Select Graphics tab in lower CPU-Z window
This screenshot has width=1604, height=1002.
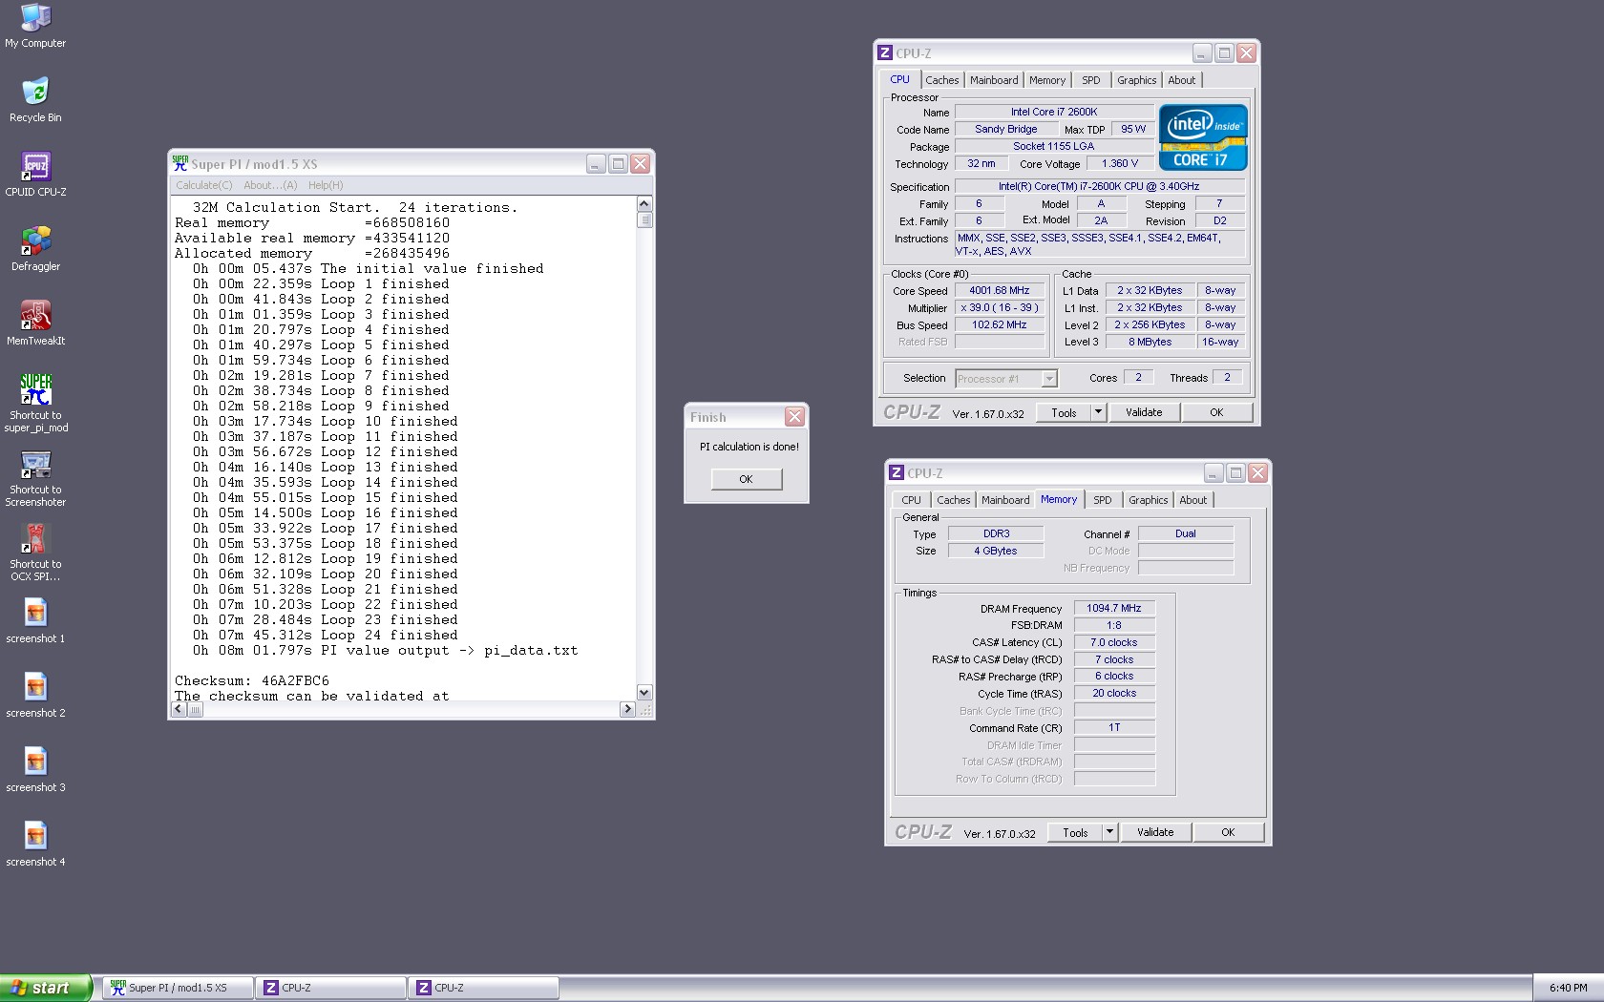pyautogui.click(x=1148, y=500)
